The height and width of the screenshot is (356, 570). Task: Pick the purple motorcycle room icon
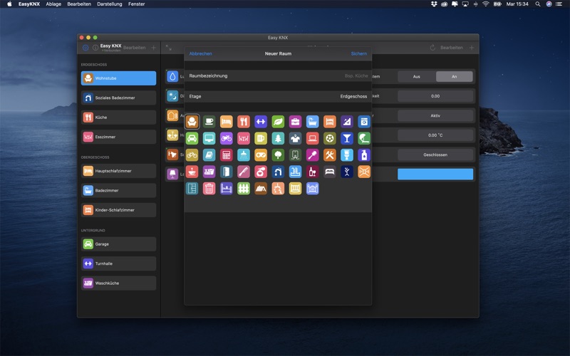pyautogui.click(x=226, y=138)
